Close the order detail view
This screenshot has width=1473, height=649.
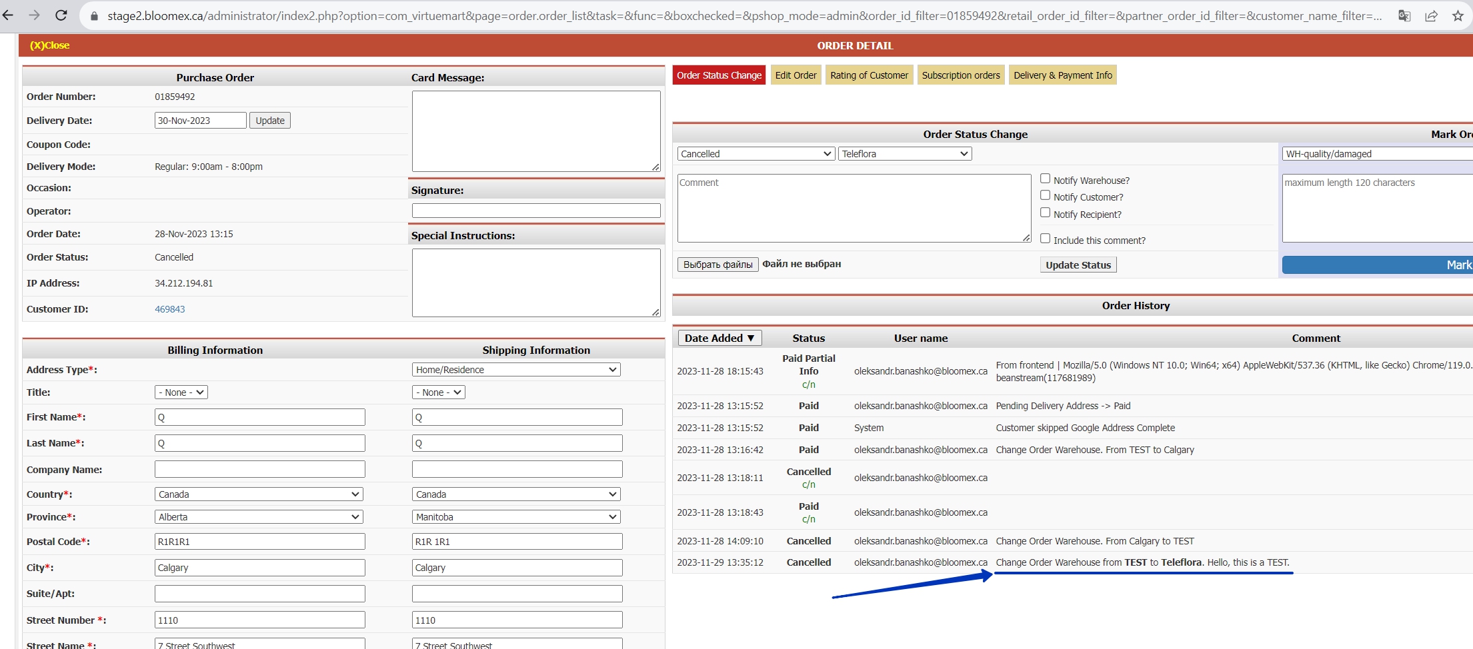click(x=49, y=45)
